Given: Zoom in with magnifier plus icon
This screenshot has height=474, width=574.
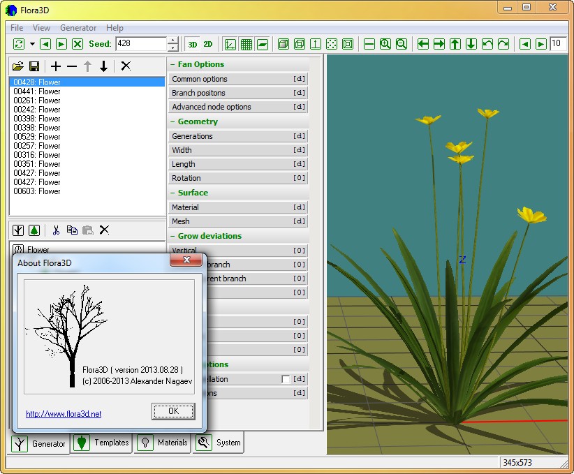Looking at the screenshot, I should point(385,44).
